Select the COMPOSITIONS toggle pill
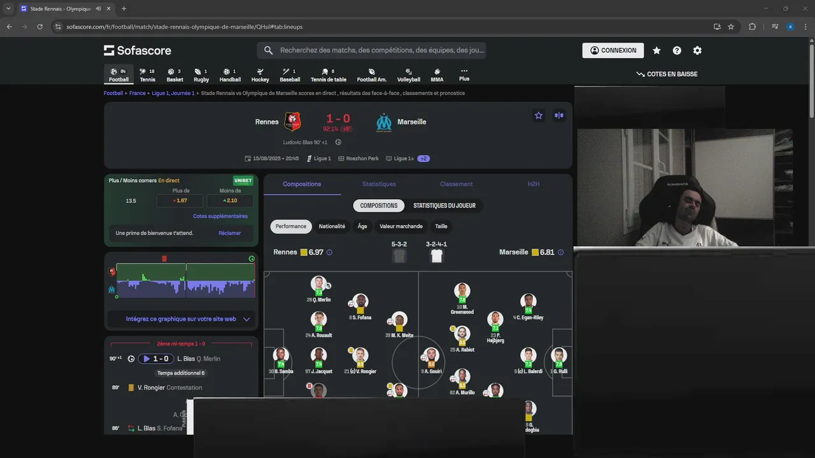Image resolution: width=815 pixels, height=458 pixels. click(x=379, y=205)
